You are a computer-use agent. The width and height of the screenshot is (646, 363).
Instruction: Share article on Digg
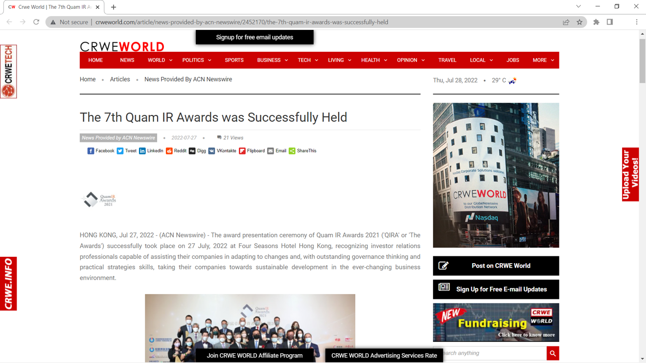coord(197,151)
